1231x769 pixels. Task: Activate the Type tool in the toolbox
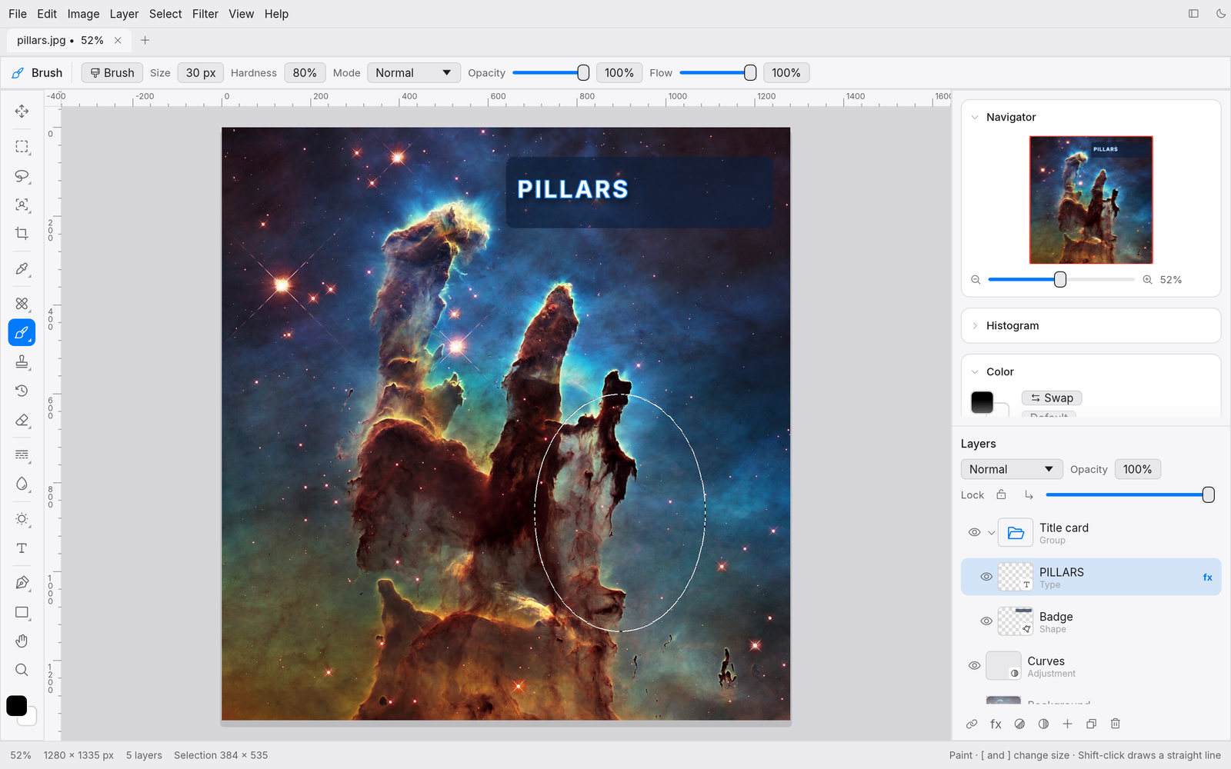[x=22, y=548]
